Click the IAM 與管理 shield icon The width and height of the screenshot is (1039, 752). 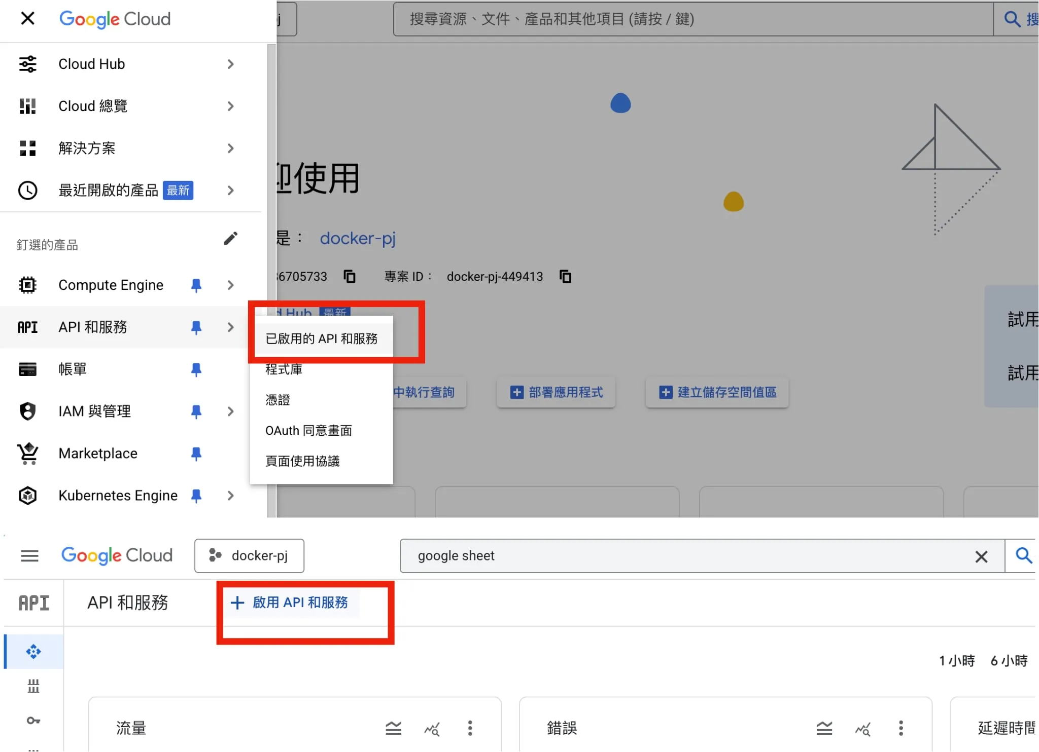27,411
